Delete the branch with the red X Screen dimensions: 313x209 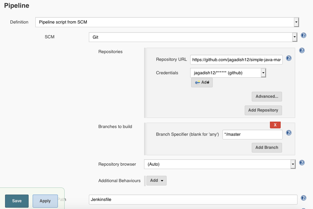pyautogui.click(x=275, y=125)
